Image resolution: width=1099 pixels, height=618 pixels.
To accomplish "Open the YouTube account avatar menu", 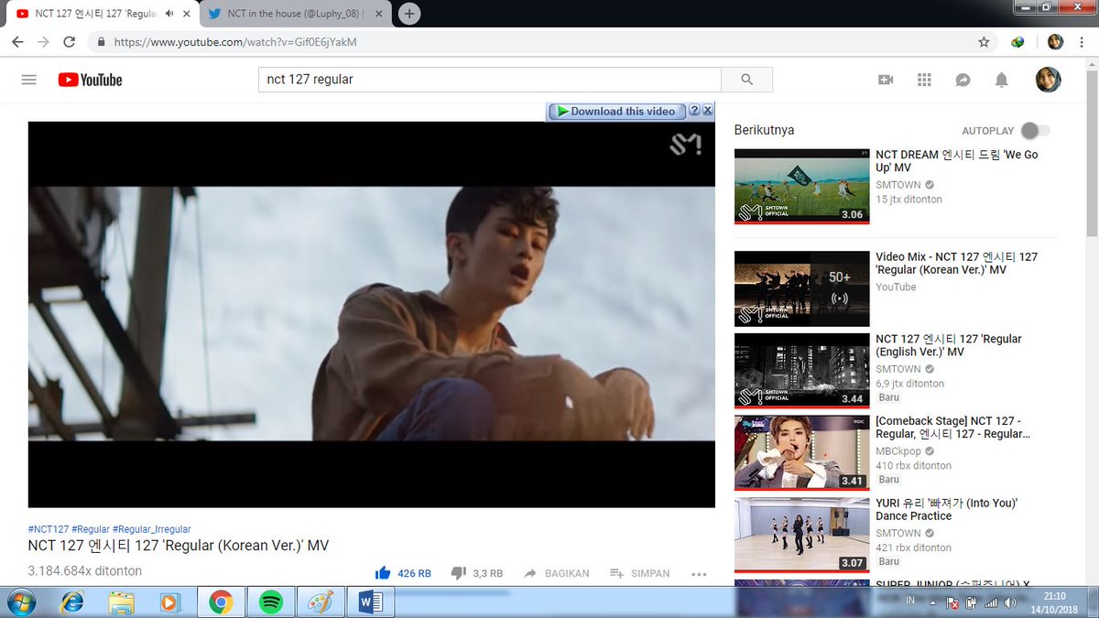I will [1048, 80].
